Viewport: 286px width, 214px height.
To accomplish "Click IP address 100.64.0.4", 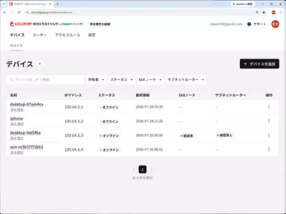I will click(x=74, y=150).
